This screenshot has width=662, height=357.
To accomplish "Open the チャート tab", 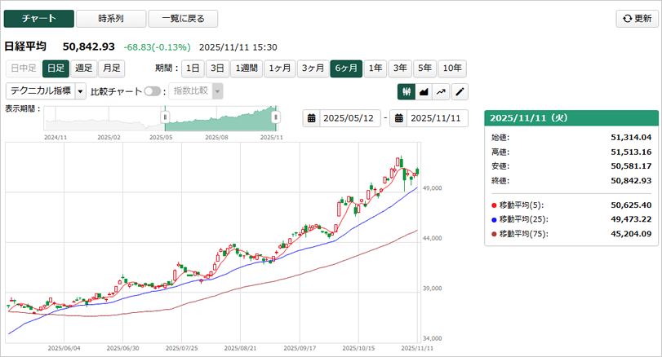I will point(38,19).
